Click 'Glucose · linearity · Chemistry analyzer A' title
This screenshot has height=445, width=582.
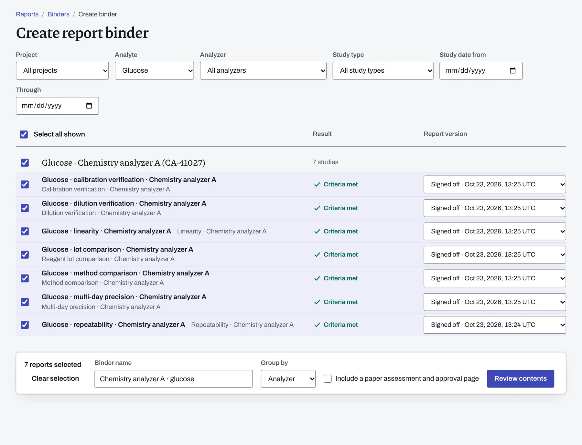pyautogui.click(x=106, y=231)
